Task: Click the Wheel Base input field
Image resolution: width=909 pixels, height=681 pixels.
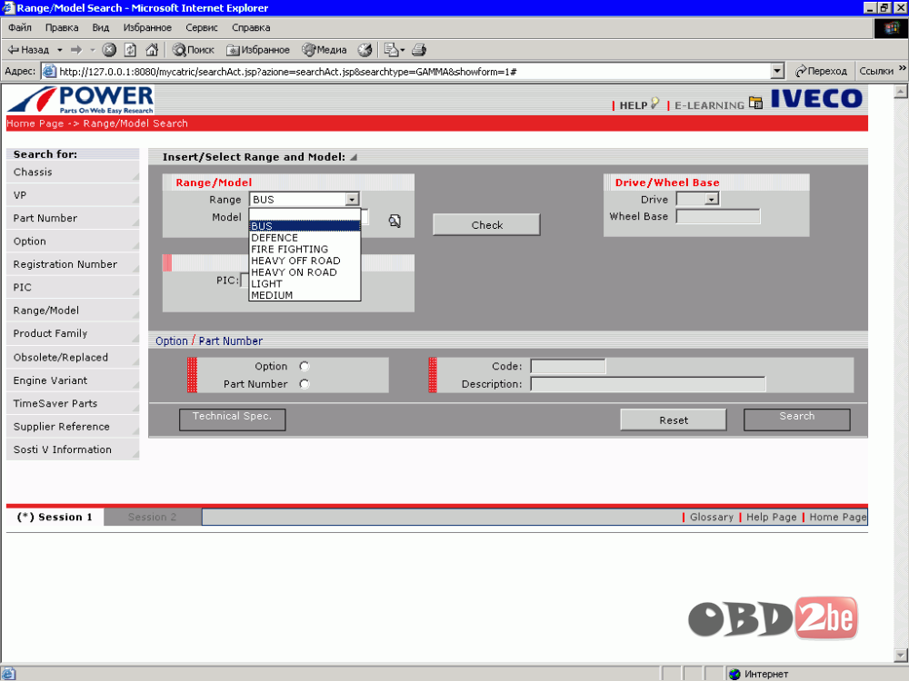Action: click(x=718, y=217)
